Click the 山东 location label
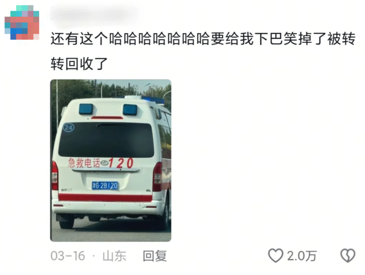The image size is (365, 275). [114, 256]
